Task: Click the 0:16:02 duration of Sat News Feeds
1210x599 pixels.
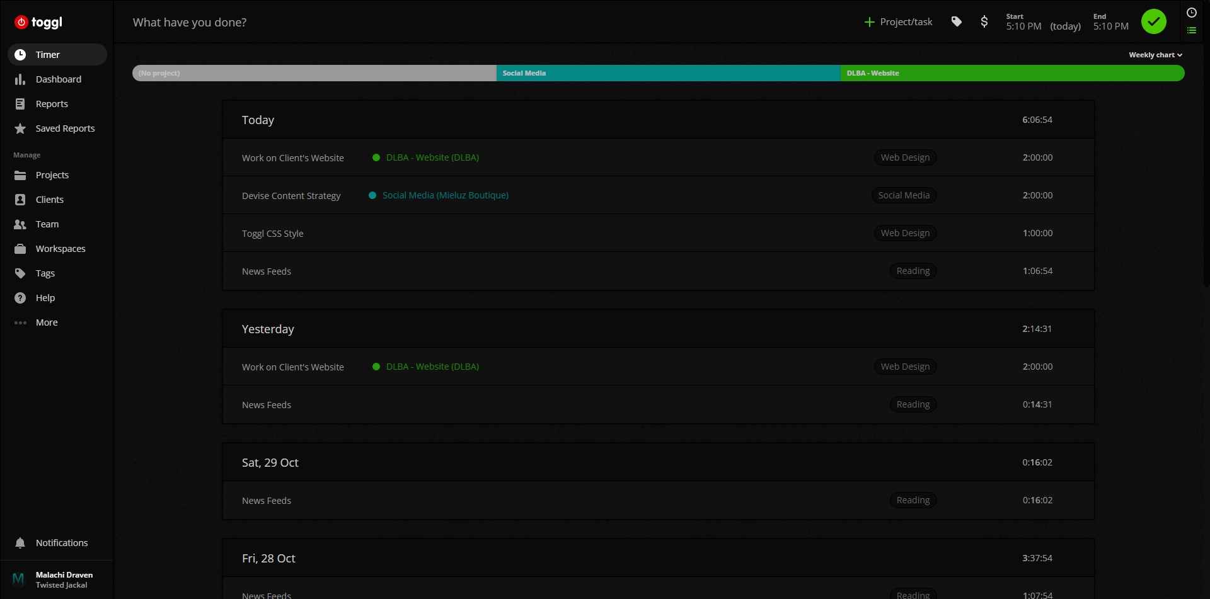Action: 1037,500
